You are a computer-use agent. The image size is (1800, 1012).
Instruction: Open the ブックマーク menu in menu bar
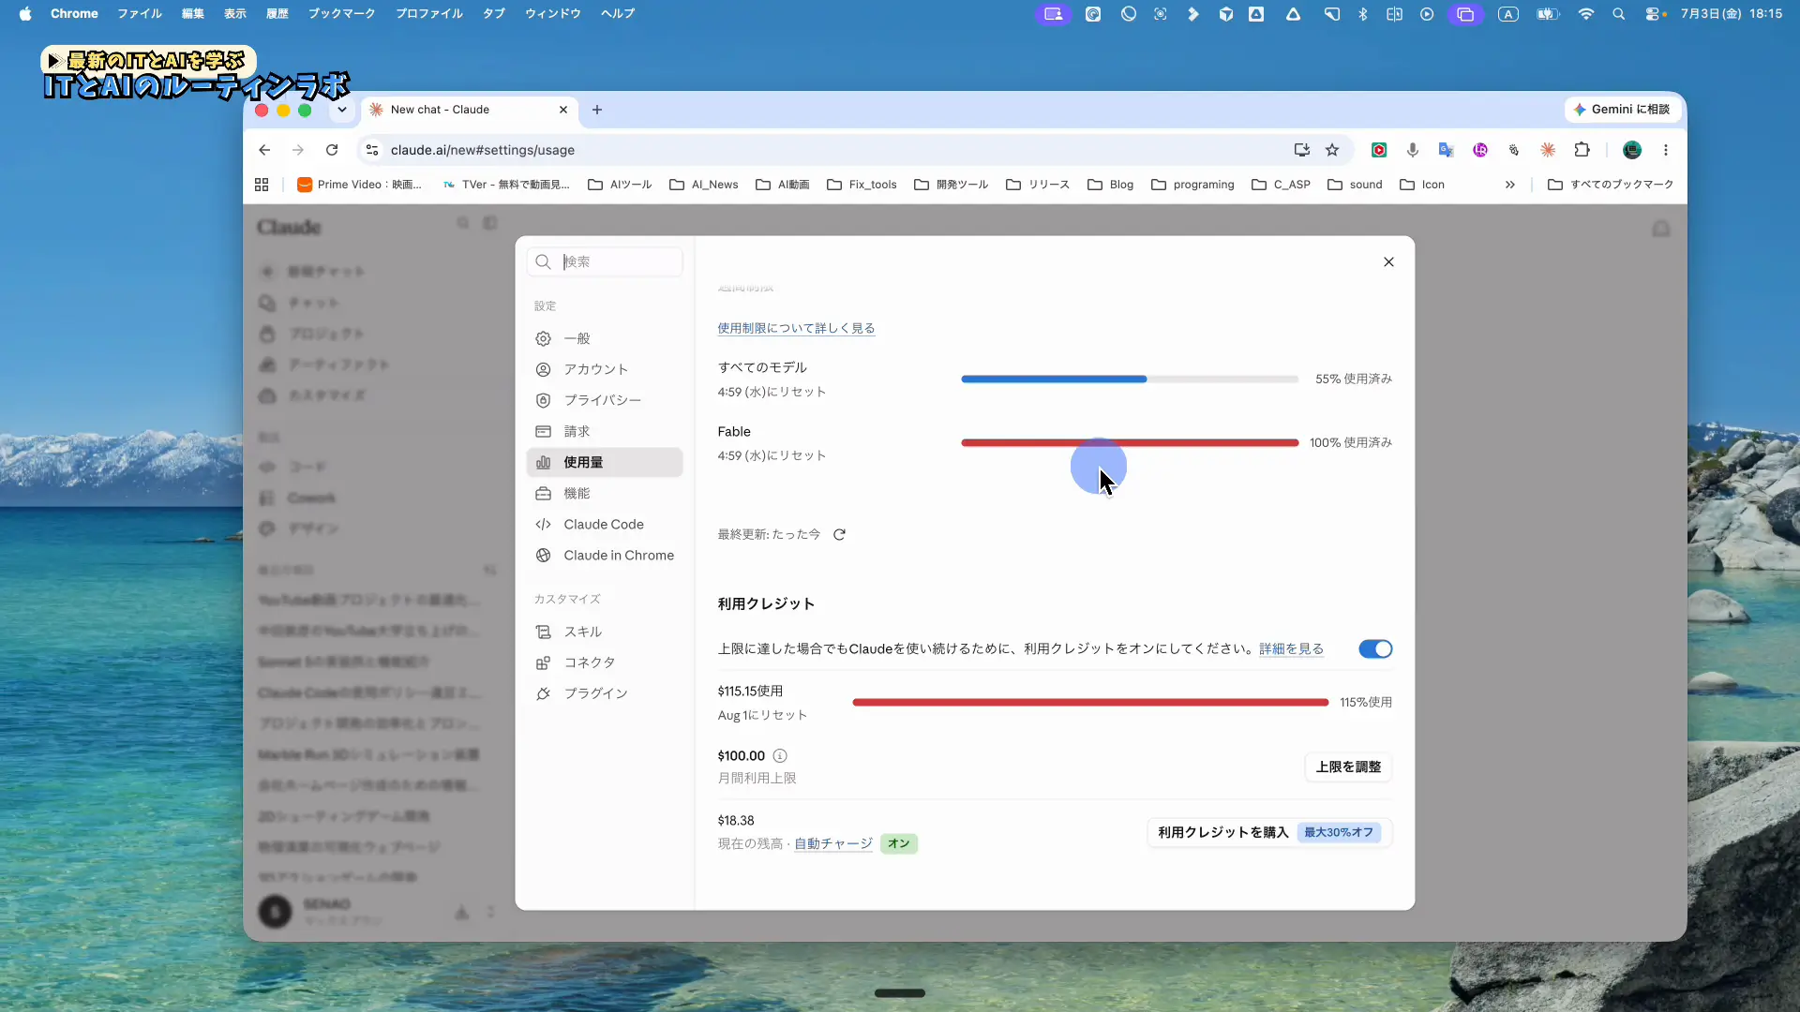click(x=341, y=14)
